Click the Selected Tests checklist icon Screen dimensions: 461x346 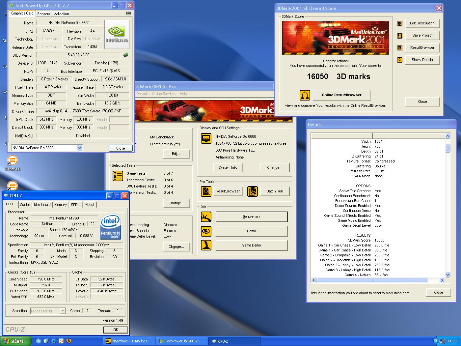tap(118, 176)
